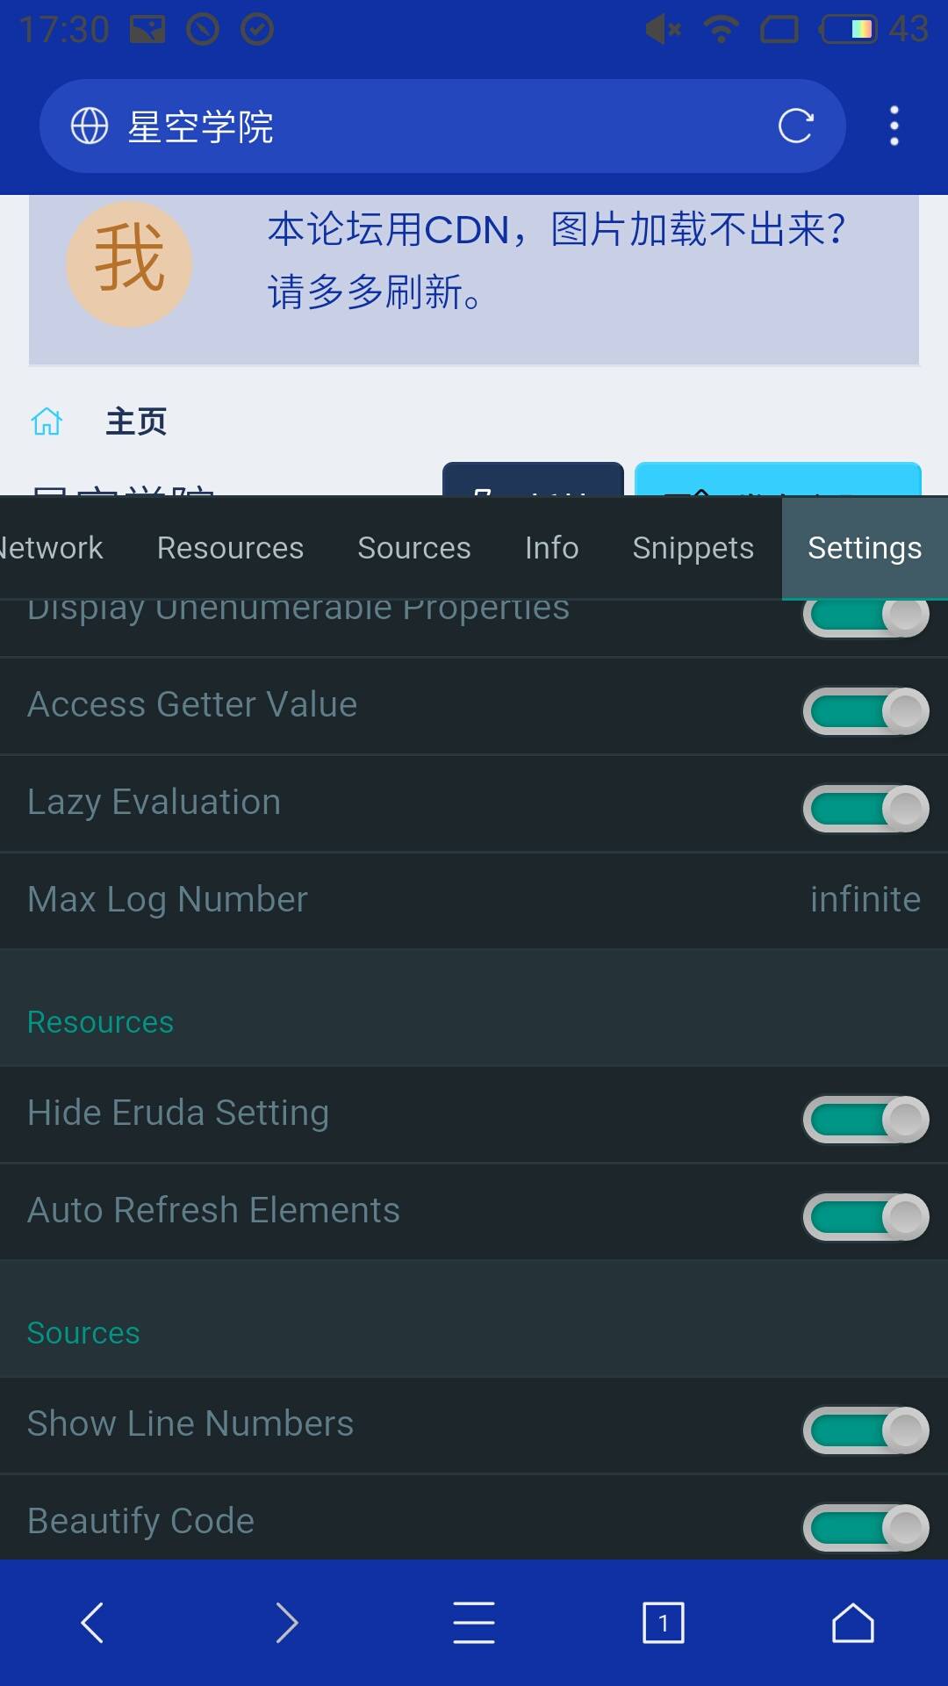Open Max Log Number infinite selector
948x1686 pixels.
(865, 899)
